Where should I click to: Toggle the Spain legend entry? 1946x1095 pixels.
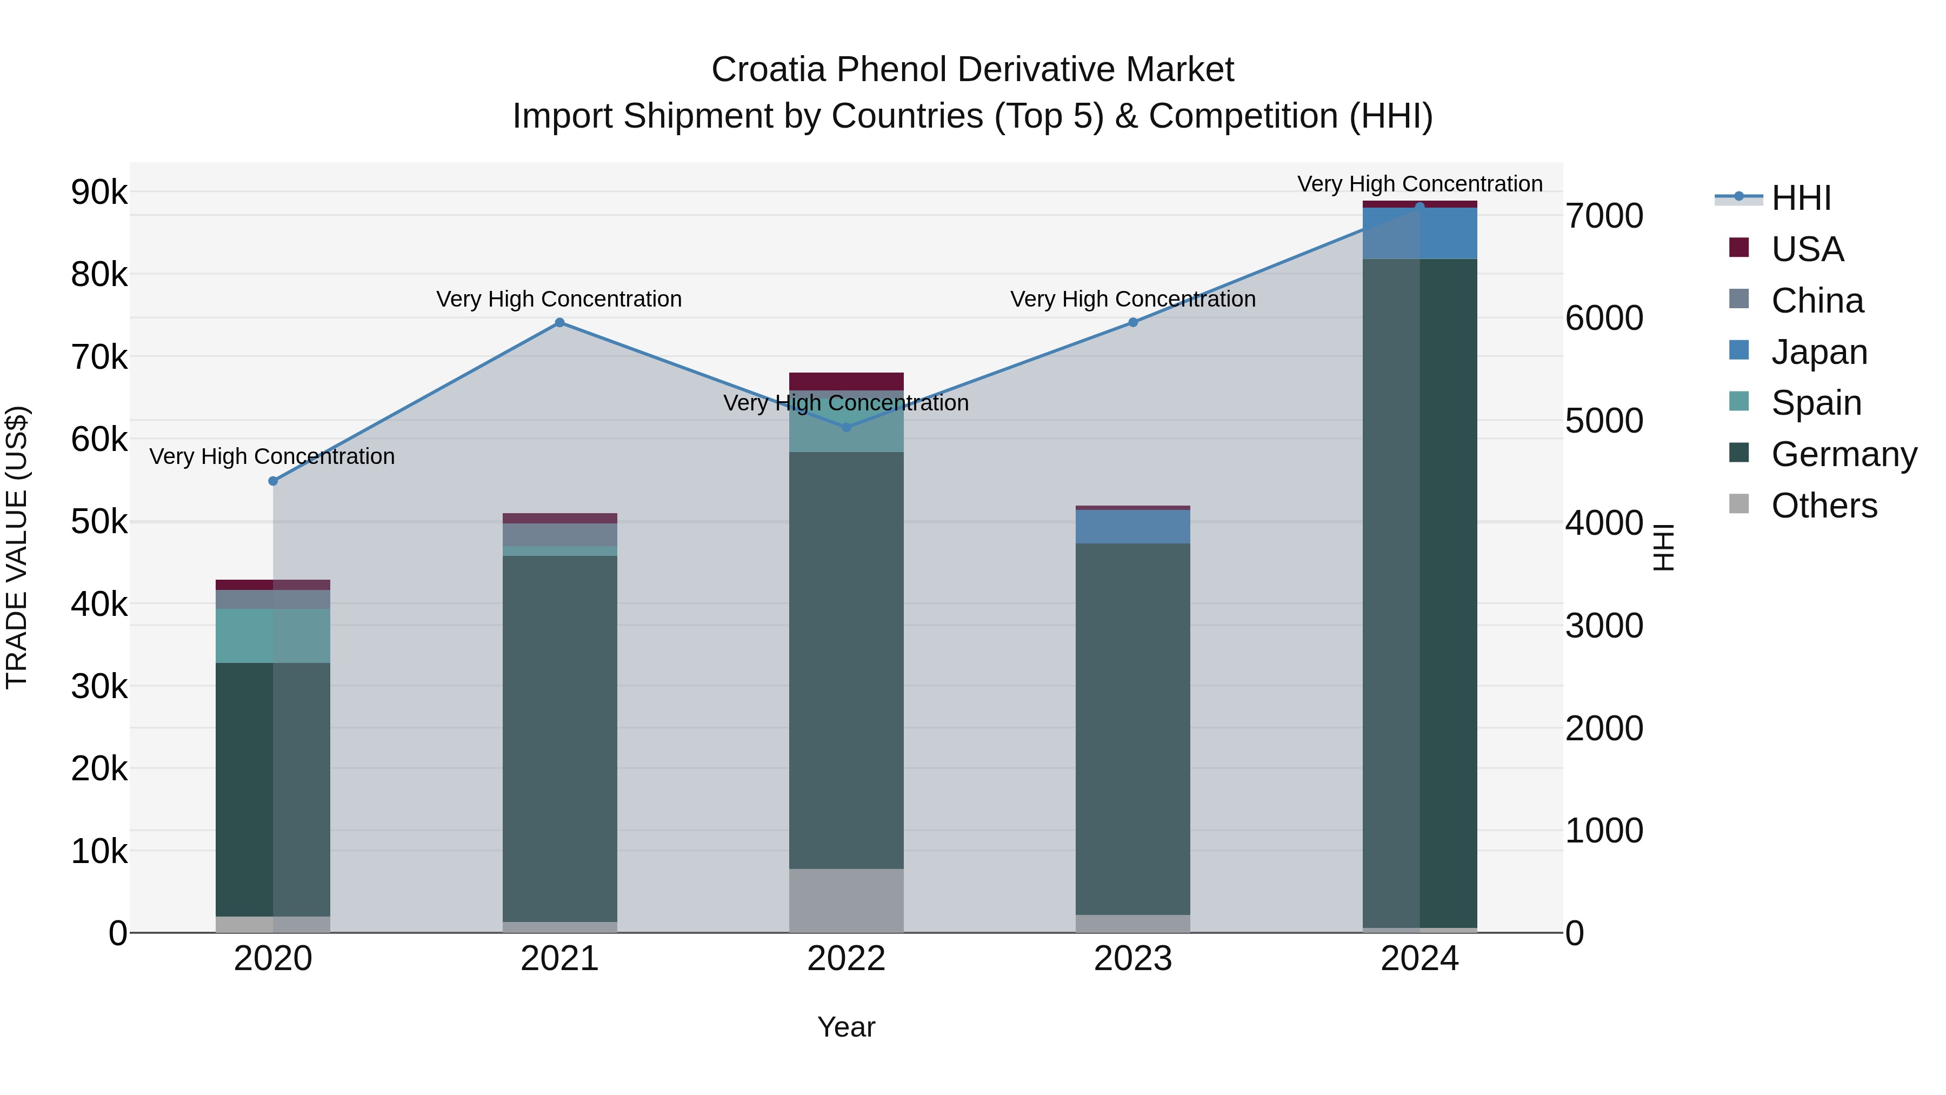click(1795, 402)
